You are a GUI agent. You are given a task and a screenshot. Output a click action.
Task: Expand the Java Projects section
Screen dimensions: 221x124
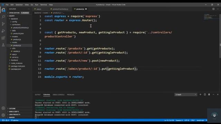point(15,114)
